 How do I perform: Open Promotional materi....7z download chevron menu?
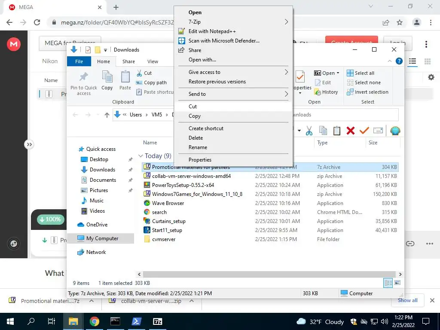point(92,301)
